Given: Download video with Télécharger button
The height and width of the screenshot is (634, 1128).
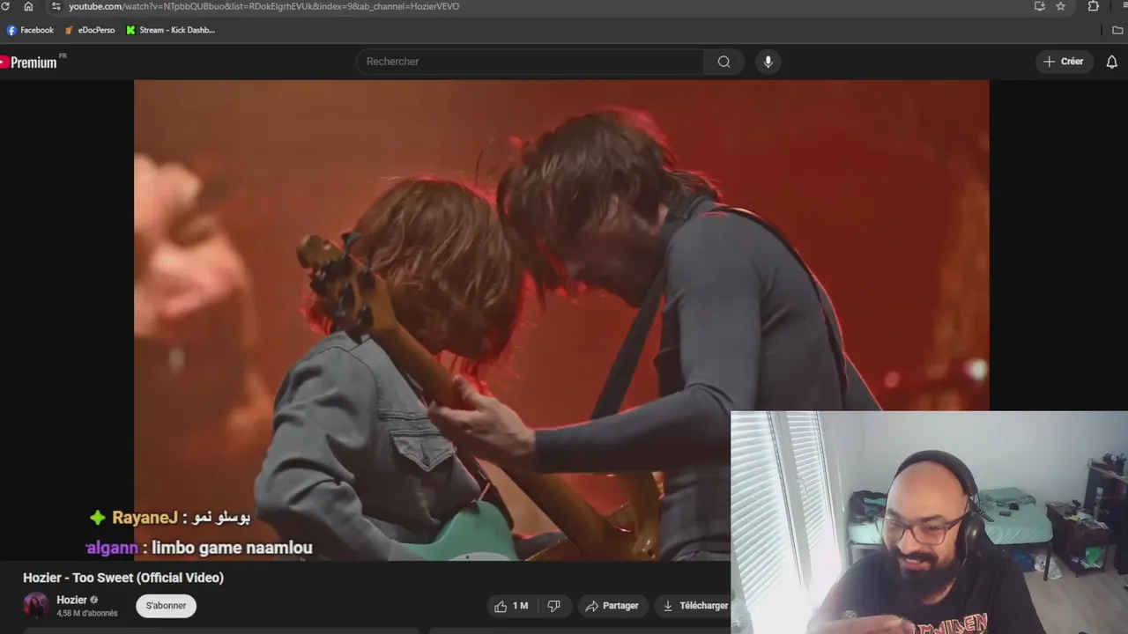Looking at the screenshot, I should pyautogui.click(x=695, y=606).
